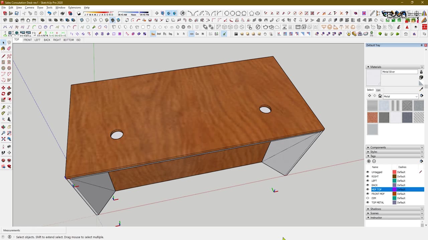Click the Untagged red color swatch

(x=394, y=172)
